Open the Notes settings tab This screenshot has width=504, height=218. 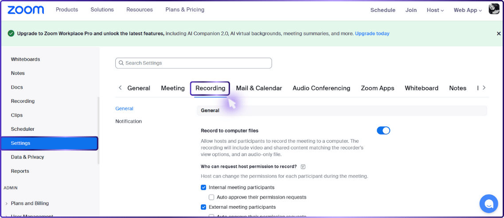pos(458,88)
